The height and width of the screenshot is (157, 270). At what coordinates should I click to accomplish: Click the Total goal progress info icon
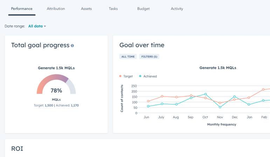coord(72,46)
